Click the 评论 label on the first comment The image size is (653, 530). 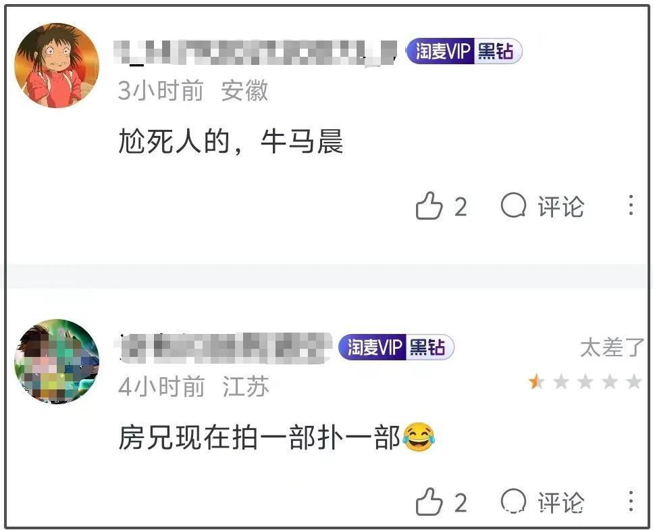(x=561, y=206)
